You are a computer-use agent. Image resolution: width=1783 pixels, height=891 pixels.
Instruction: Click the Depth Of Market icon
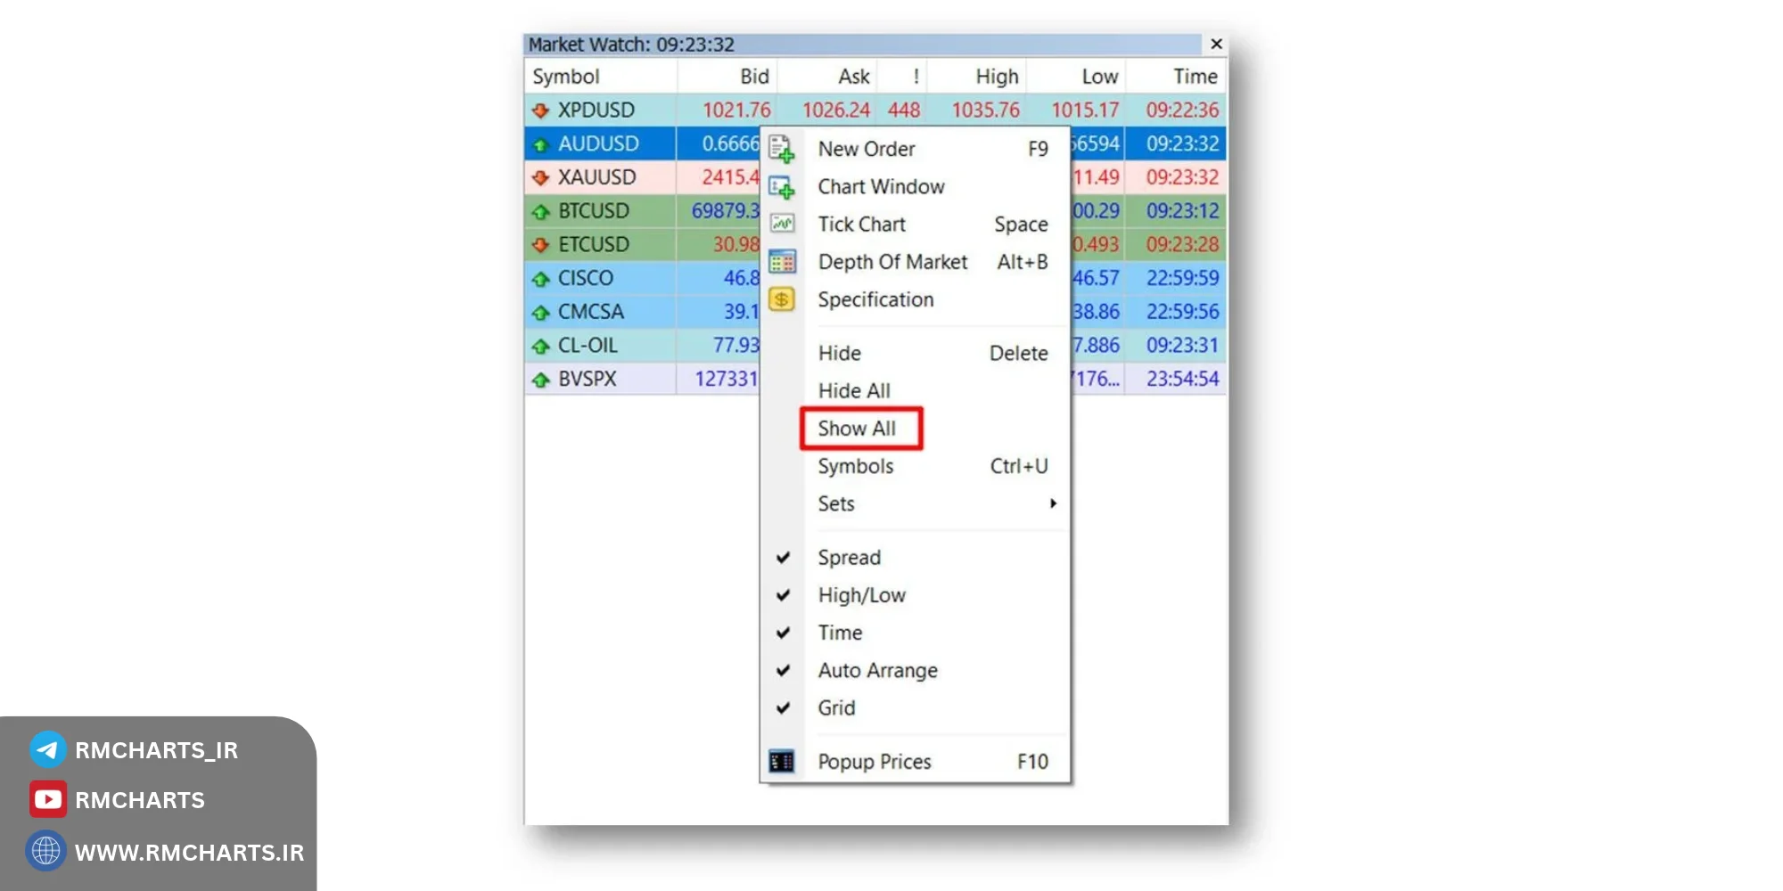[x=782, y=262]
